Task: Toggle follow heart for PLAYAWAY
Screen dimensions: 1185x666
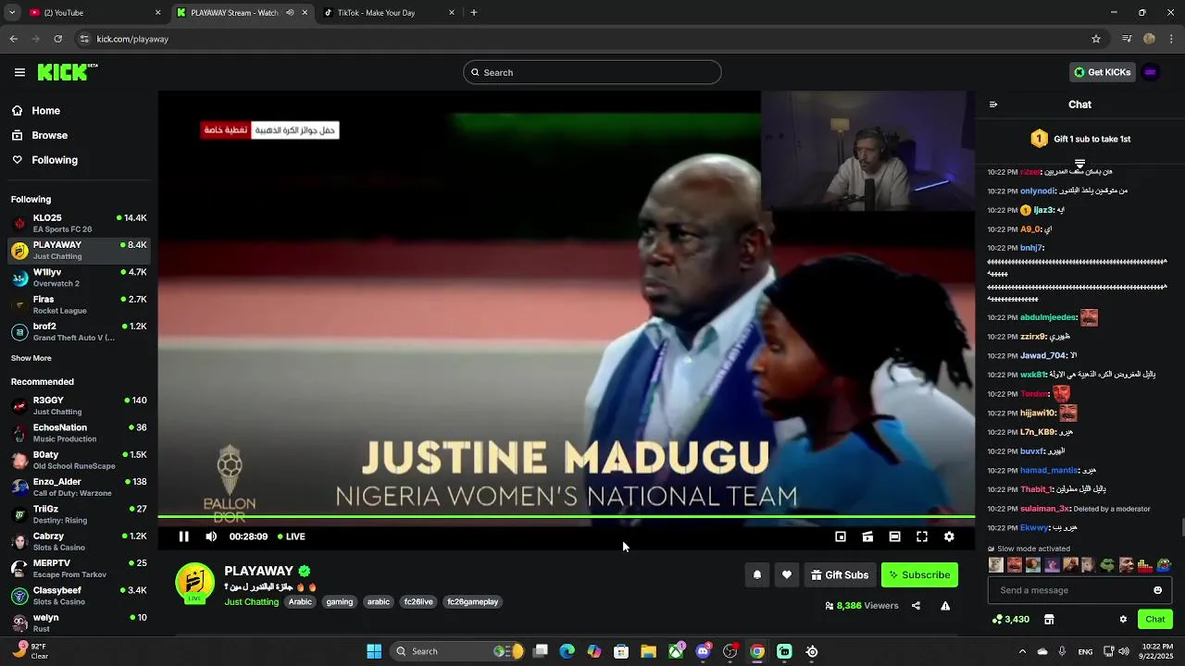Action: click(x=787, y=574)
